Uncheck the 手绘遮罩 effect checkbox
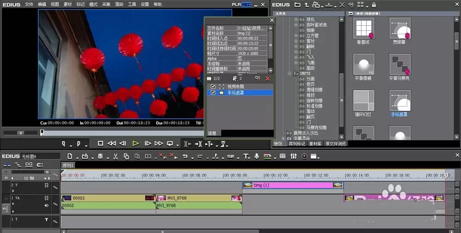The height and width of the screenshot is (233, 461). click(213, 93)
